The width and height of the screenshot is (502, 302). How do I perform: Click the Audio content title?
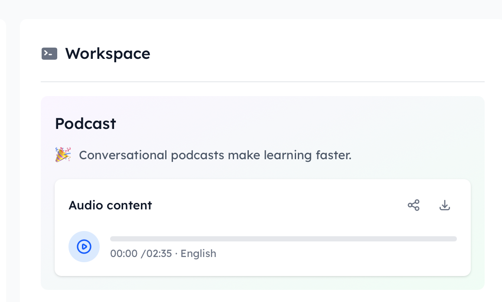(110, 205)
